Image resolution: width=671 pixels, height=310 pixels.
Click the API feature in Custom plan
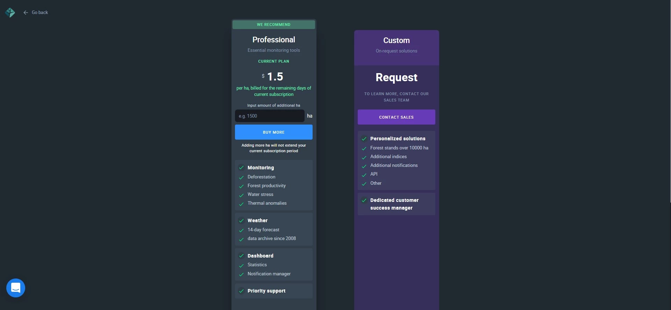pyautogui.click(x=374, y=174)
